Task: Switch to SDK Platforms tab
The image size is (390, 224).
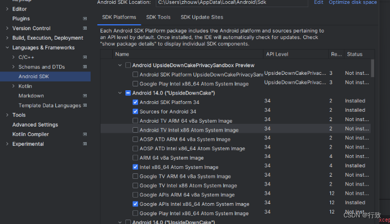Action: pos(119,18)
